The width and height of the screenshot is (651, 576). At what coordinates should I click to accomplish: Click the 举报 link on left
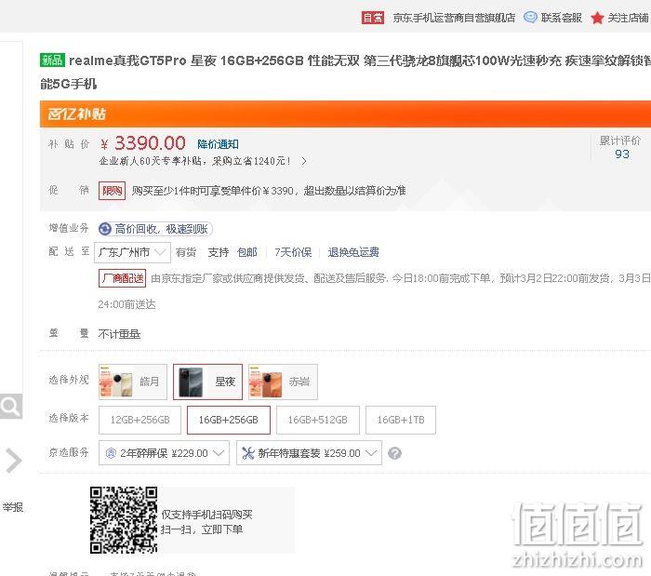coord(12,507)
